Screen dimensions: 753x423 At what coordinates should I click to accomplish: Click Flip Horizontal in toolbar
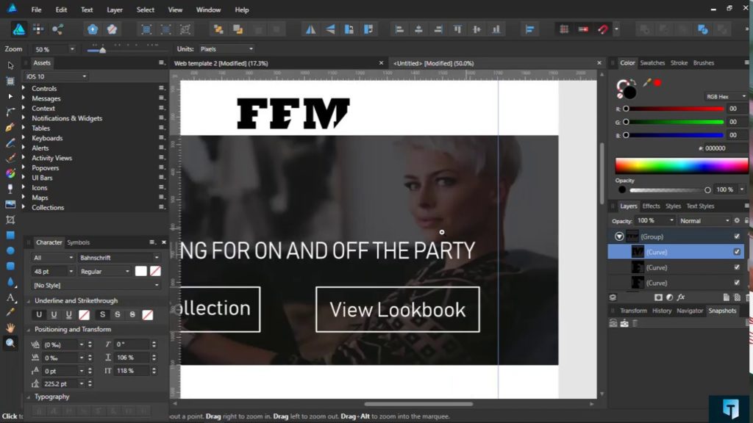pyautogui.click(x=311, y=29)
